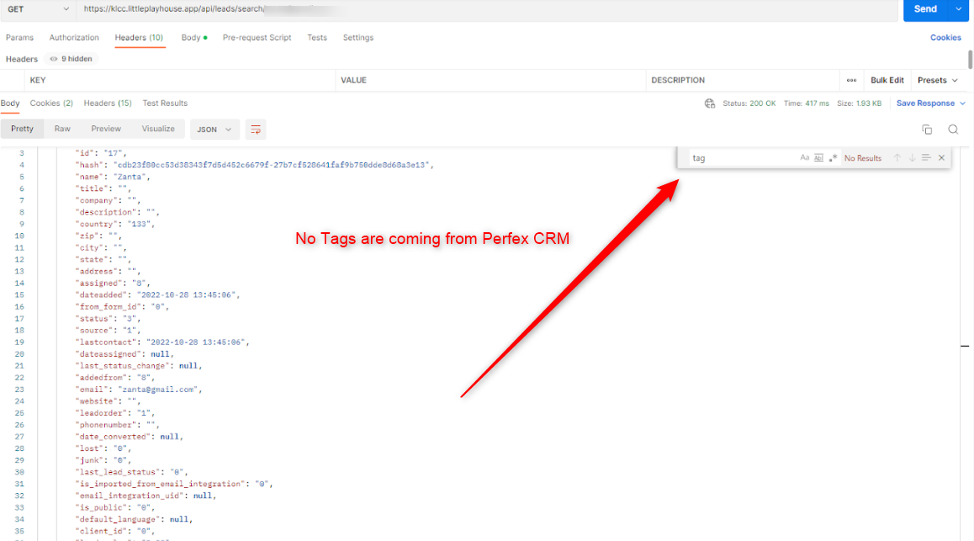The width and height of the screenshot is (974, 541).
Task: Click the "last_status_change": null line
Action: click(x=139, y=366)
